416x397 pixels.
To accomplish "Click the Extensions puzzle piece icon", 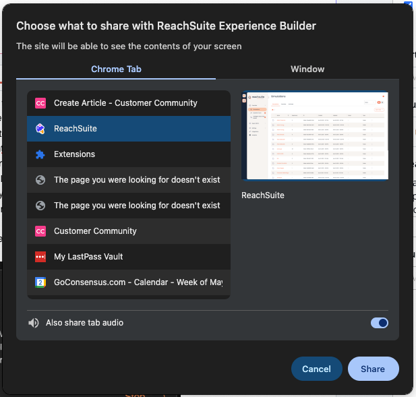I will pos(40,154).
